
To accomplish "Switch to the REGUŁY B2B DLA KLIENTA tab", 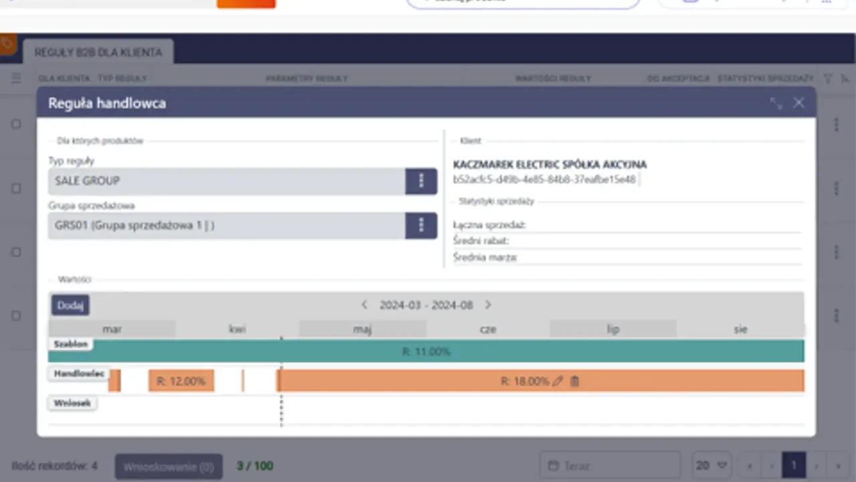I will point(98,52).
